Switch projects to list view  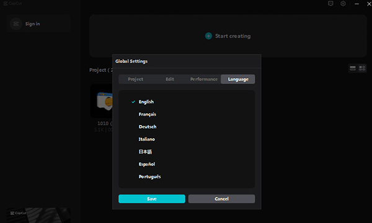(x=353, y=69)
